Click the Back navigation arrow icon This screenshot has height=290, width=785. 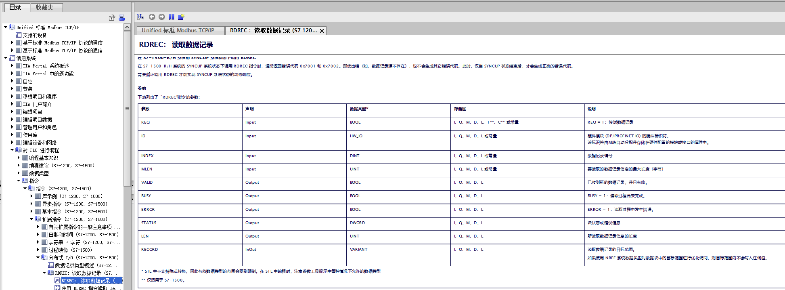pos(152,17)
